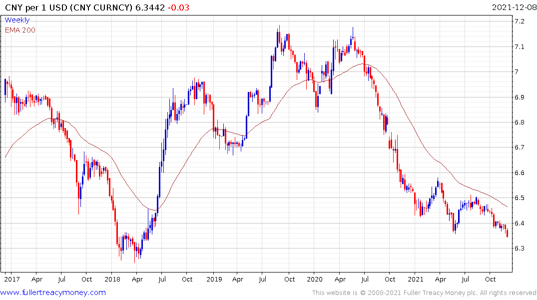Click the 7 price axis label

tap(517, 71)
